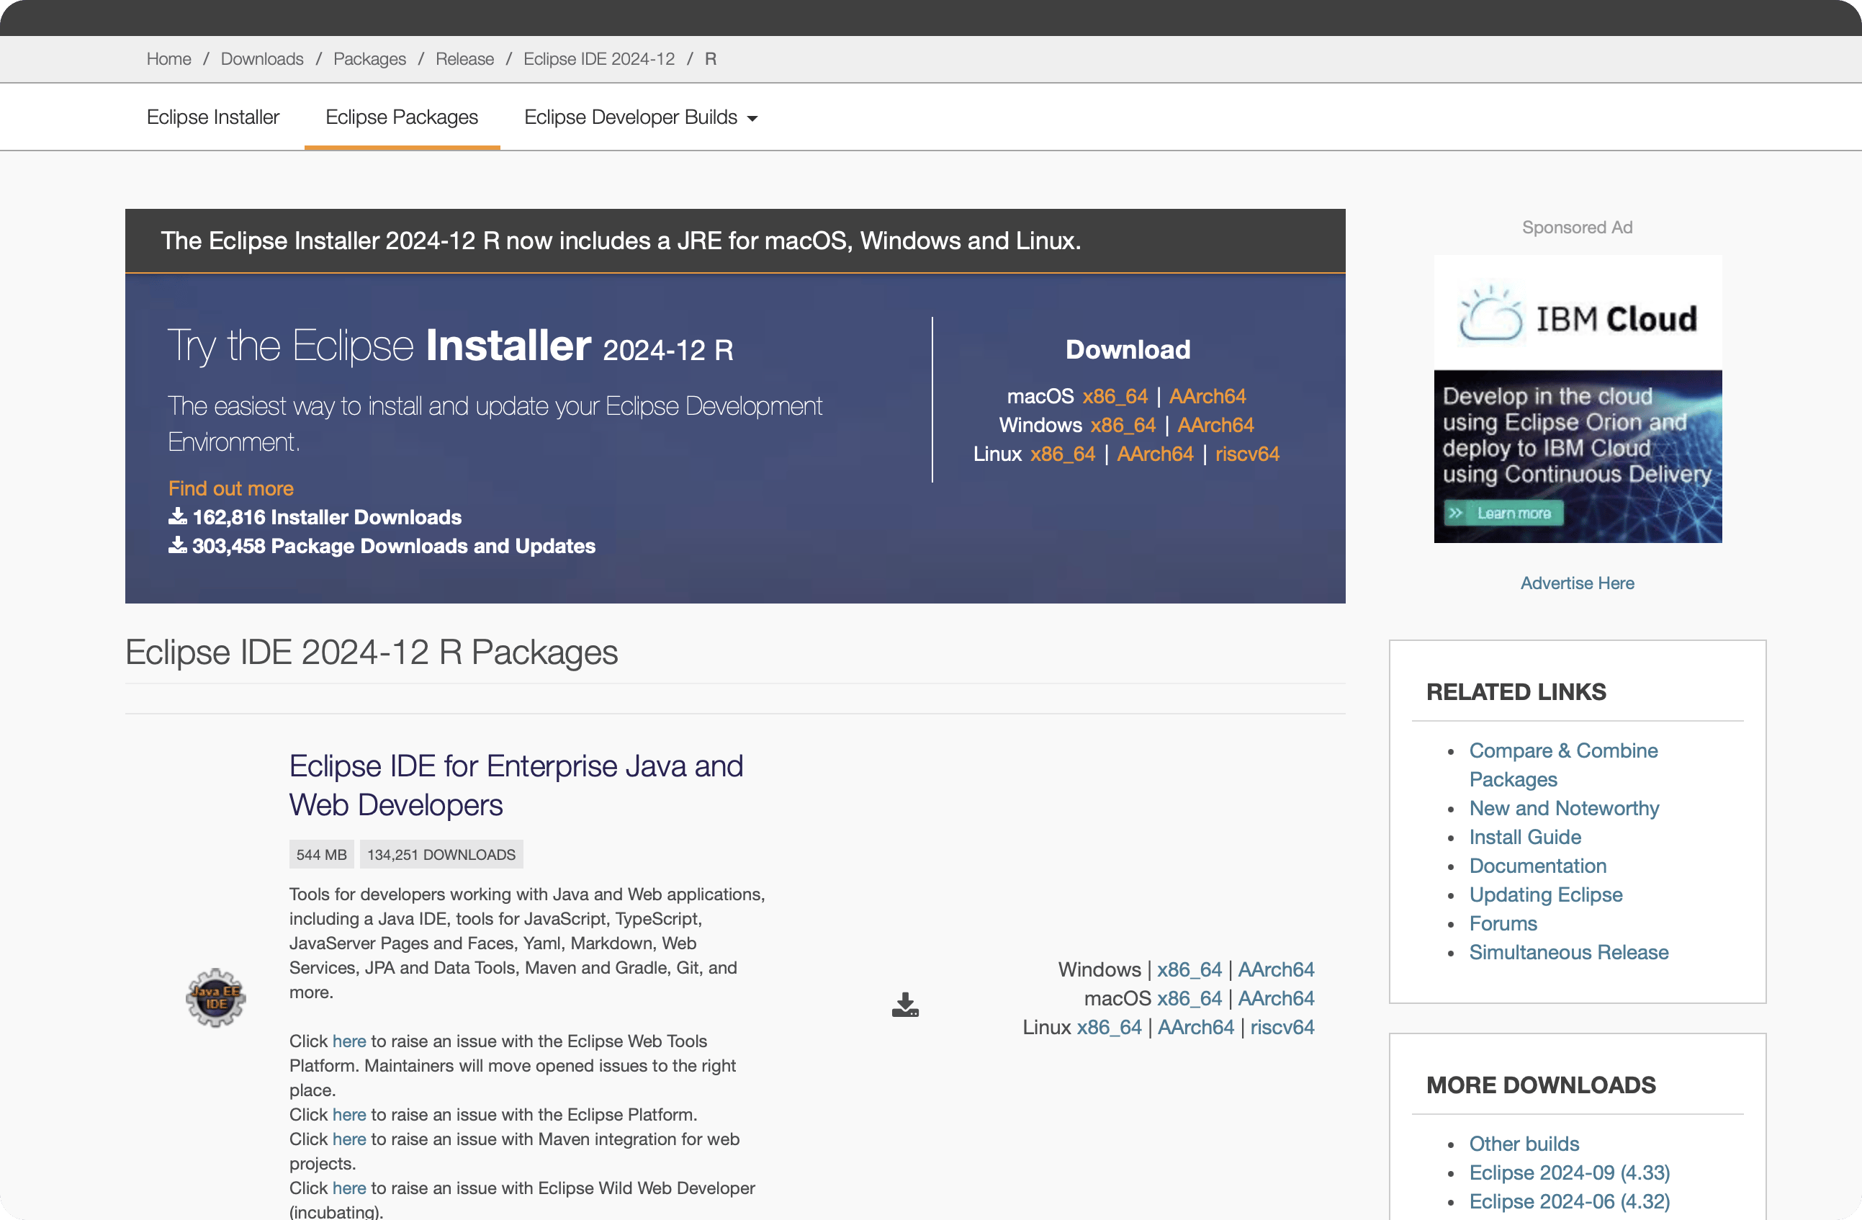The width and height of the screenshot is (1862, 1220).
Task: Click here link for Eclipse Web Tools issue
Action: [x=349, y=1041]
